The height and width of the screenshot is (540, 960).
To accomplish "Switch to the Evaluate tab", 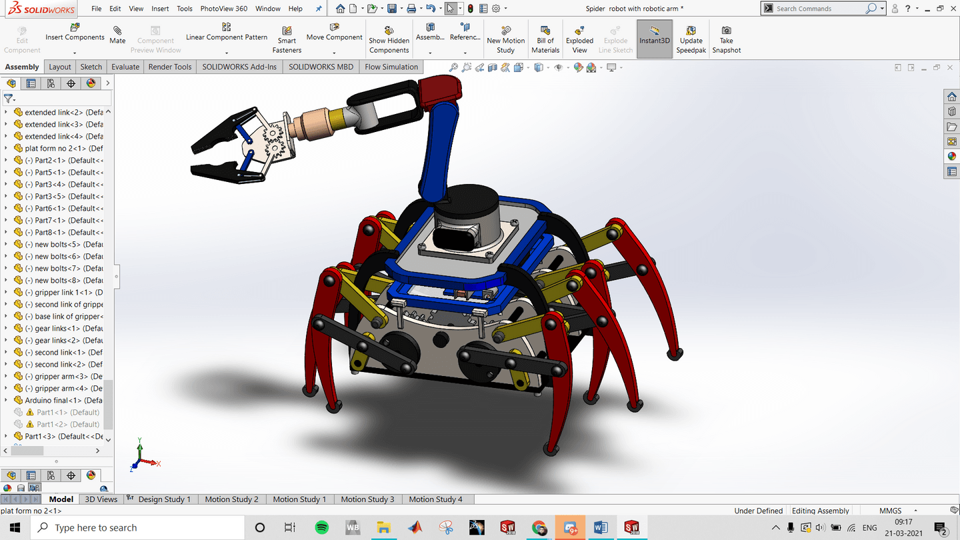I will point(125,67).
